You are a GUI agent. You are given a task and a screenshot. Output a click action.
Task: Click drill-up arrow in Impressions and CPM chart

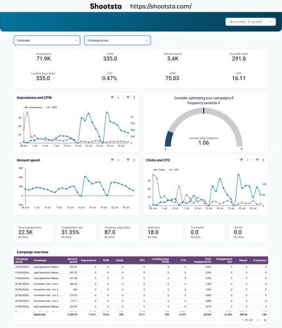[112, 97]
